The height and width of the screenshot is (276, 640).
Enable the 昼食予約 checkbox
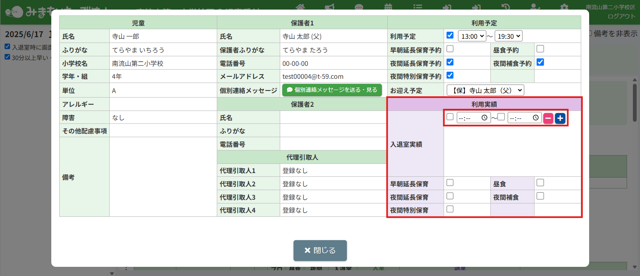coord(540,49)
